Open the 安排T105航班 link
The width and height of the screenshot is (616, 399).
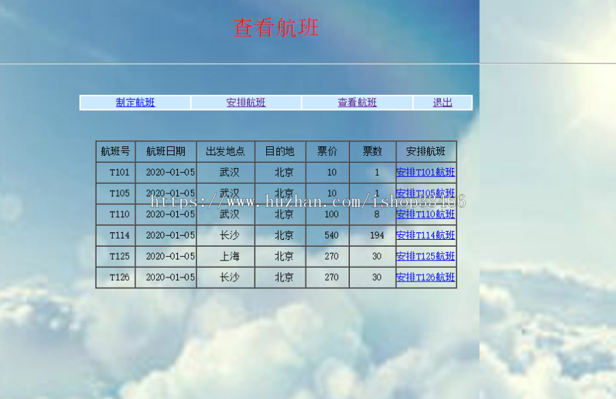point(425,193)
